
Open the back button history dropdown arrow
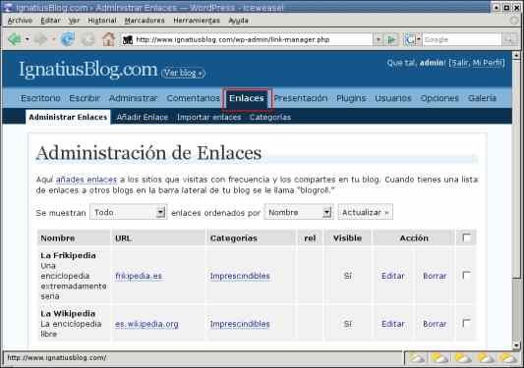click(x=28, y=39)
